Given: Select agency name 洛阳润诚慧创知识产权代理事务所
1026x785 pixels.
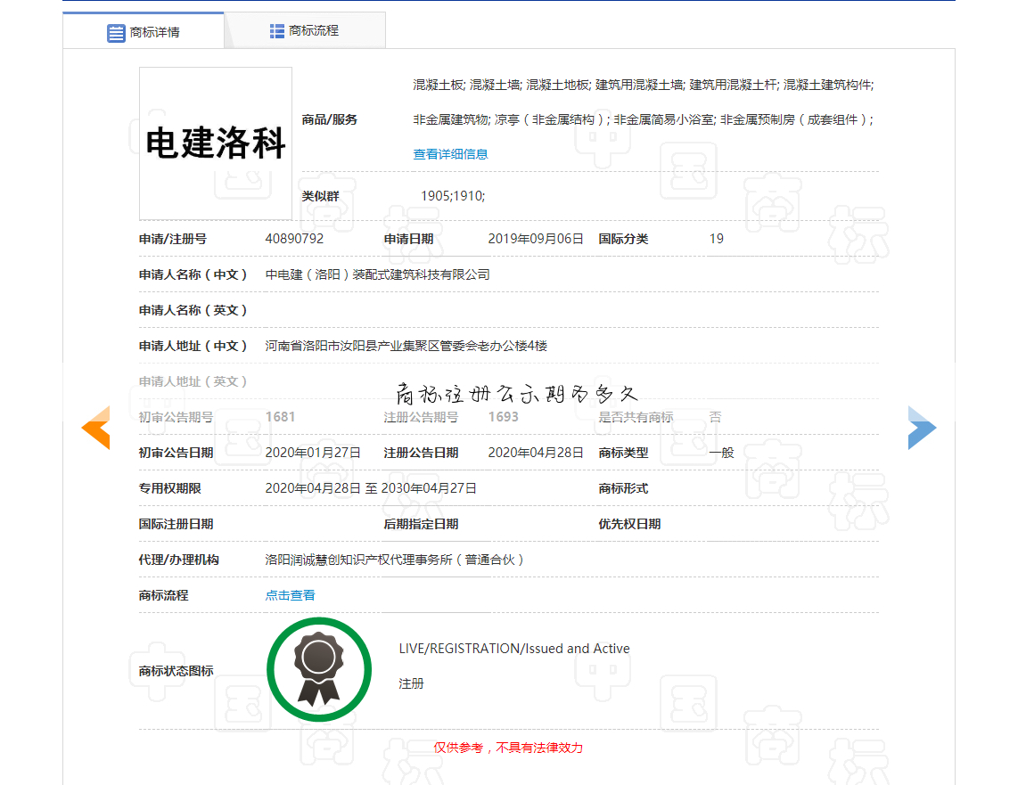Looking at the screenshot, I should point(394,560).
